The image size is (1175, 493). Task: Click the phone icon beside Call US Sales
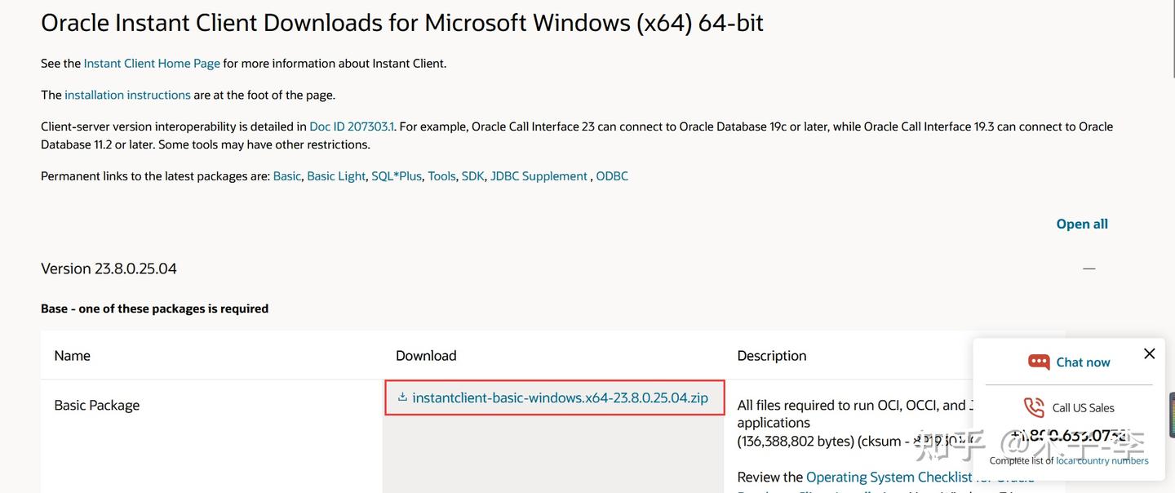click(x=1034, y=407)
